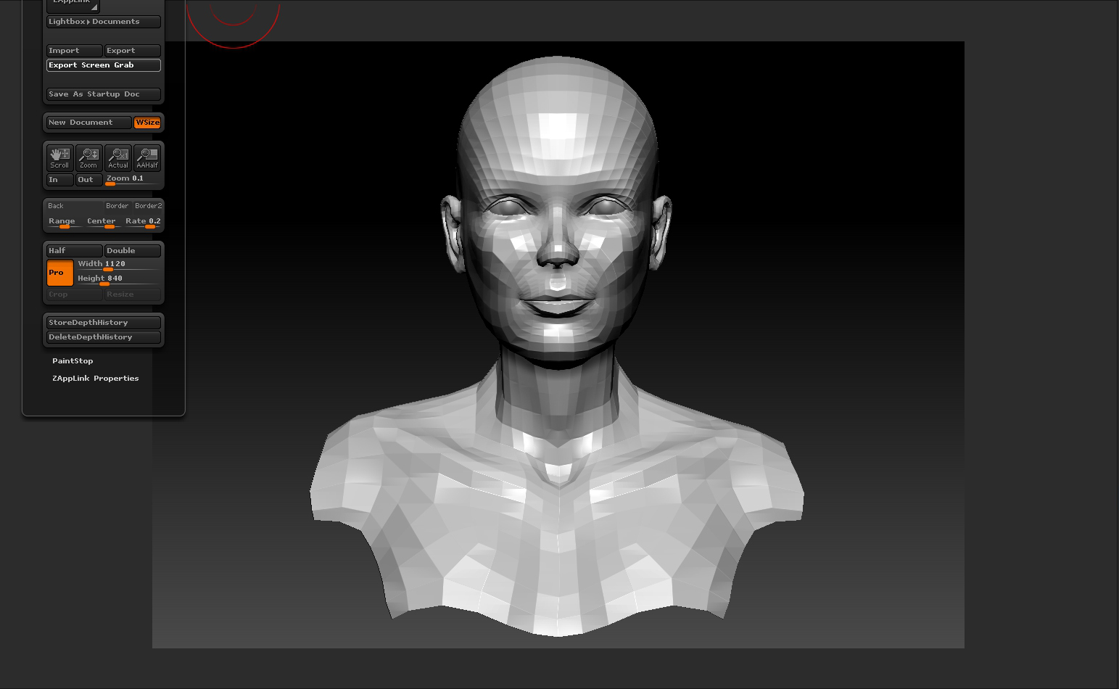Open Lightbox Documents browser
The image size is (1119, 689).
coord(104,22)
